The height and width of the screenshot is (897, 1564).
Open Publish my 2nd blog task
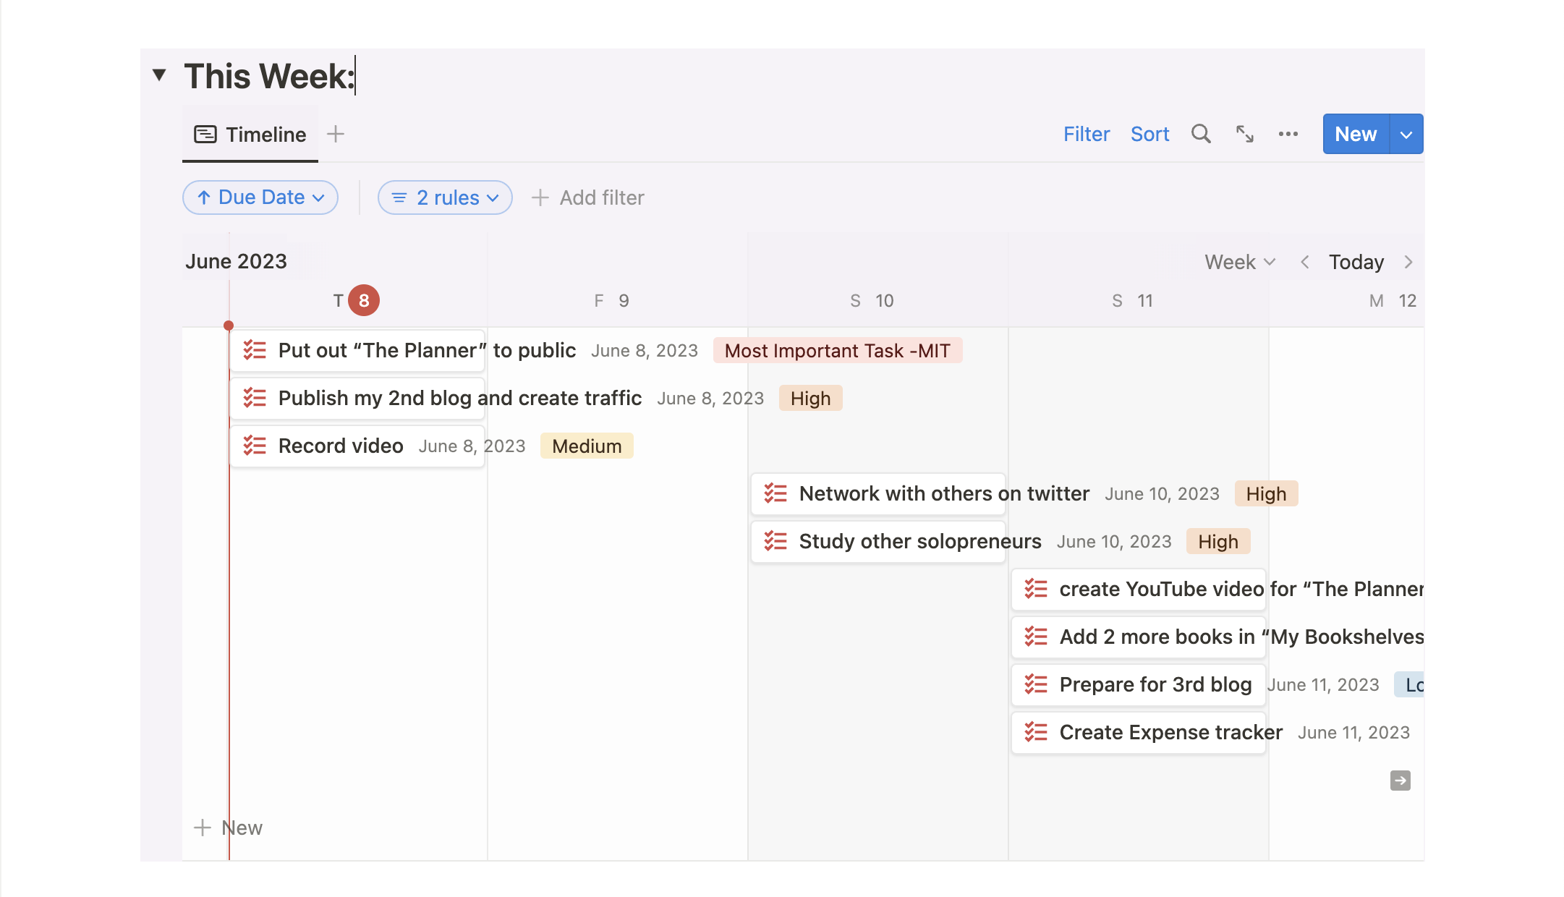357,398
